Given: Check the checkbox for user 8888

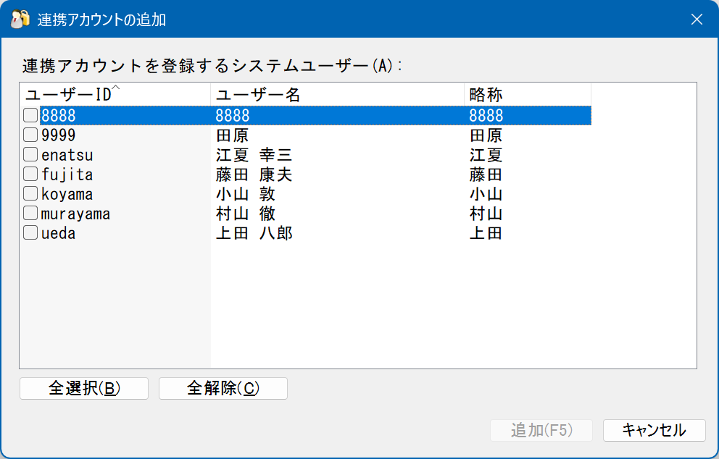Looking at the screenshot, I should 29,114.
